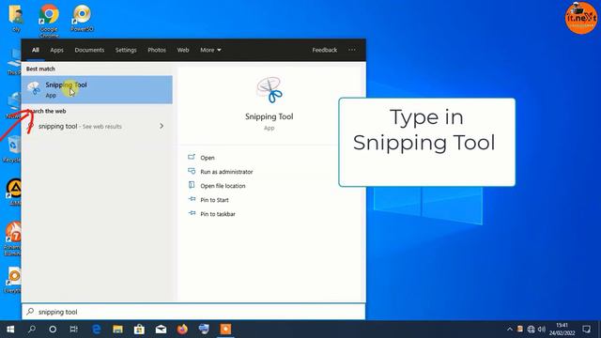This screenshot has height=338, width=601.
Task: Click the large Snipping Tool scissors icon
Action: point(270,90)
